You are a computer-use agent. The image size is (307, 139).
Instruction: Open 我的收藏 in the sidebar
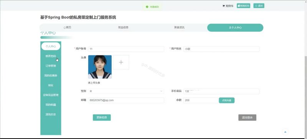(51, 105)
